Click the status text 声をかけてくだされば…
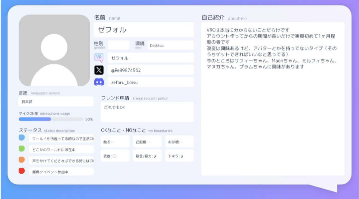The width and height of the screenshot is (359, 199). (x=63, y=161)
